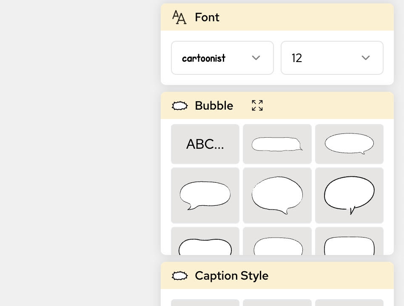404x306 pixels.
Task: Select the rounded square bubble at bottom right
Action: pos(349,246)
